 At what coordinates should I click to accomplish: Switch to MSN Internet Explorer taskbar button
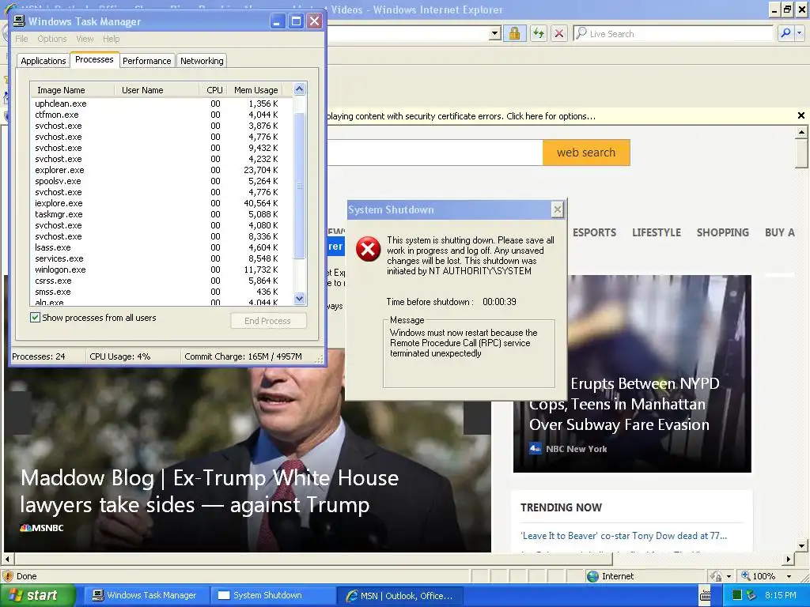click(401, 596)
